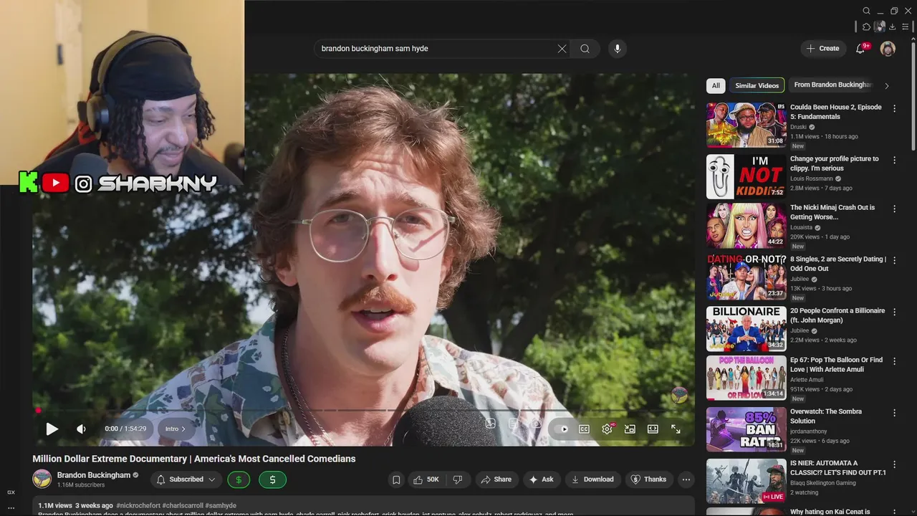Open the Intro chapter selector
917x516 pixels.
pyautogui.click(x=176, y=429)
